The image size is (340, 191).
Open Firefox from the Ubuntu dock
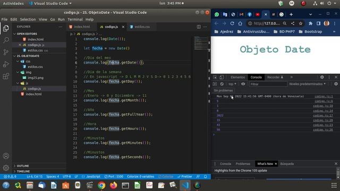pyautogui.click(x=113, y=185)
